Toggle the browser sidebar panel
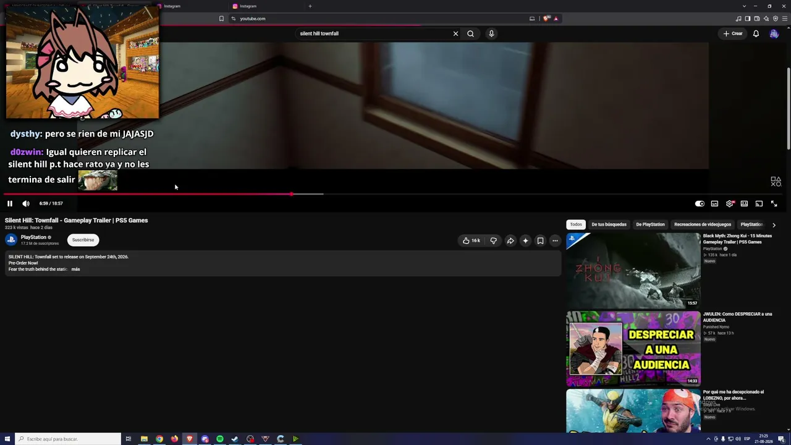Viewport: 791px width, 445px height. pos(748,19)
